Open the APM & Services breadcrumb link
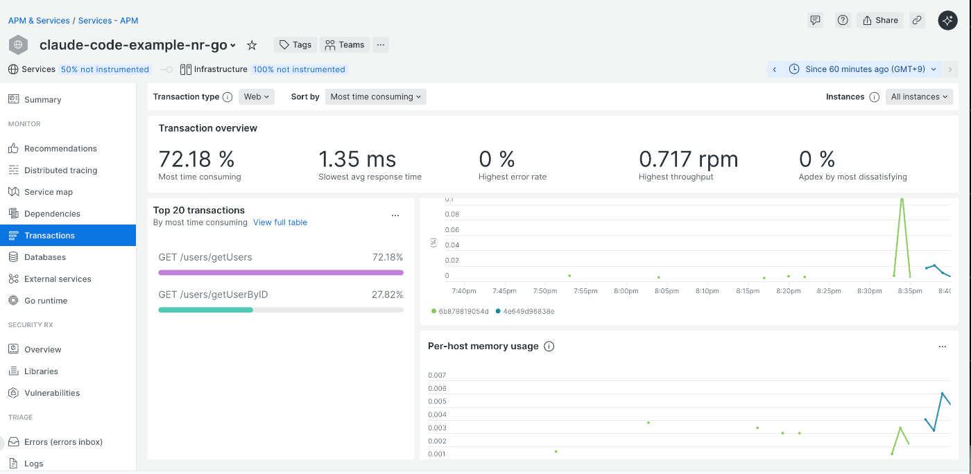971x474 pixels. point(39,21)
